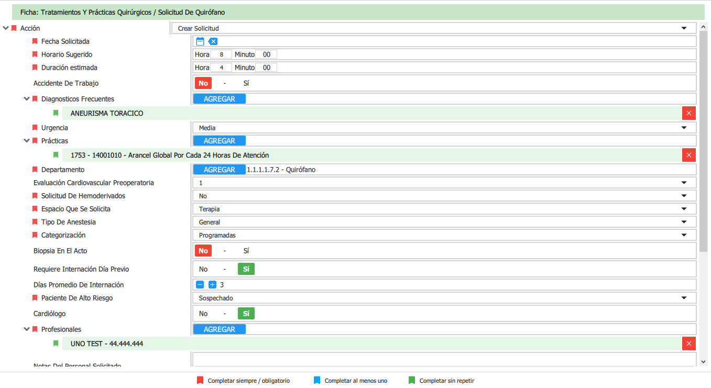Click the scroll down arrow of the form scrollbar

click(703, 362)
